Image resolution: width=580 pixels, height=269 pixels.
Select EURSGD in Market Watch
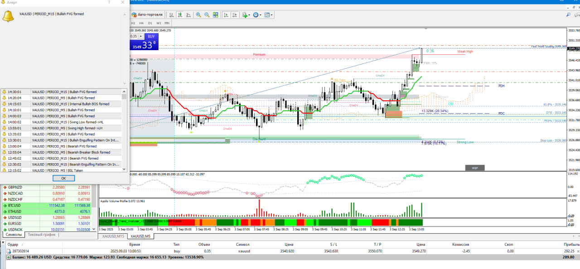48,223
